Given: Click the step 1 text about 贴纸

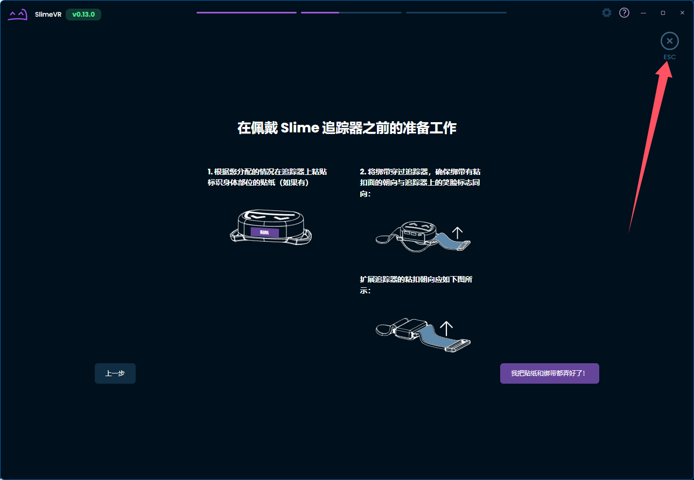Looking at the screenshot, I should (267, 177).
